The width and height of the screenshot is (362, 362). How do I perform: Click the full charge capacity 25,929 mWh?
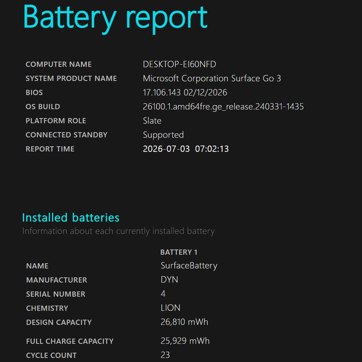tap(185, 341)
